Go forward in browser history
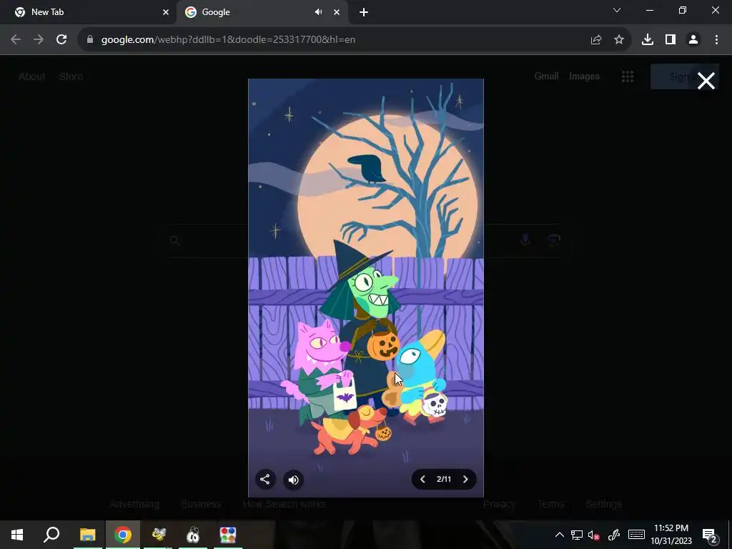The image size is (732, 549). click(x=39, y=40)
